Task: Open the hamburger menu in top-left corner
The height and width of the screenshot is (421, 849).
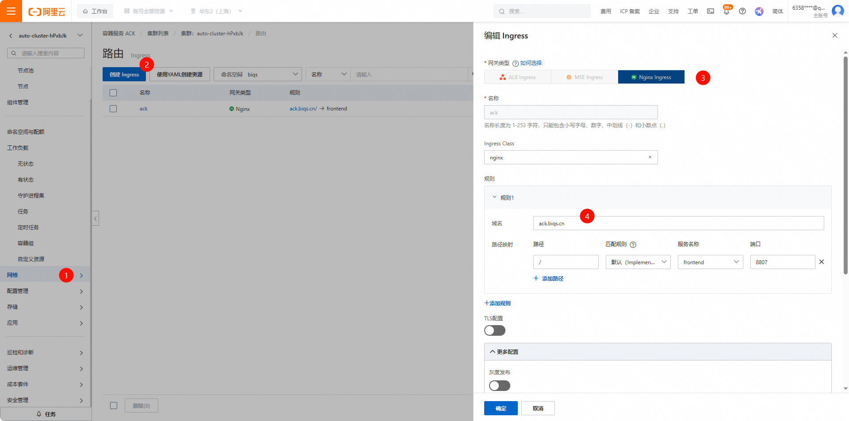Action: [11, 11]
